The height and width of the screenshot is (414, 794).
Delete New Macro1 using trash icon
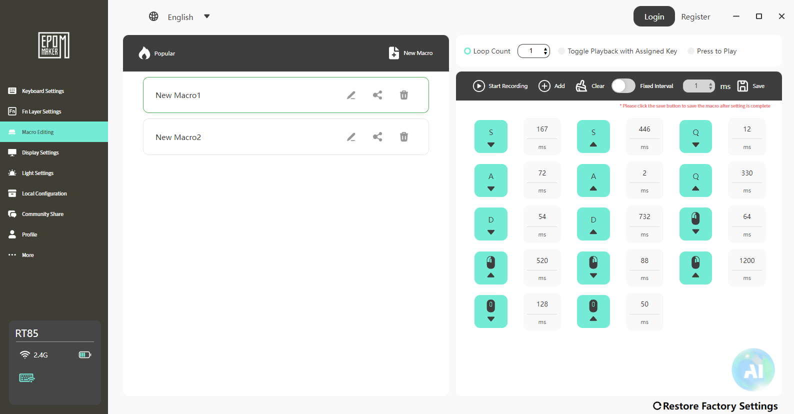(x=404, y=95)
